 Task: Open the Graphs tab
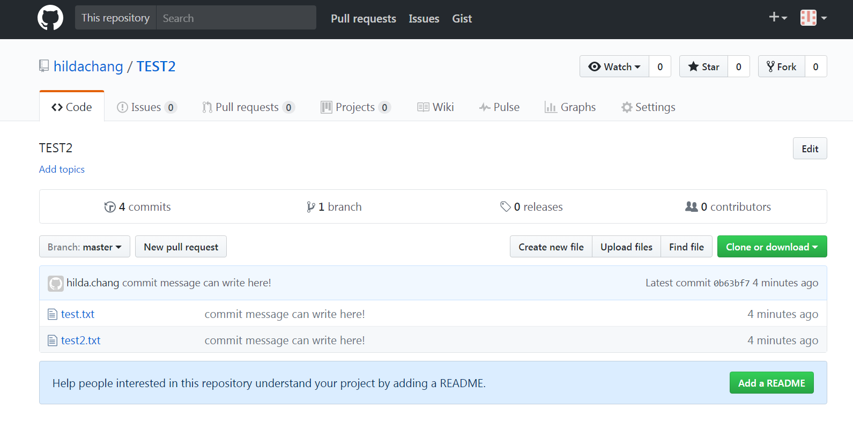[x=570, y=107]
